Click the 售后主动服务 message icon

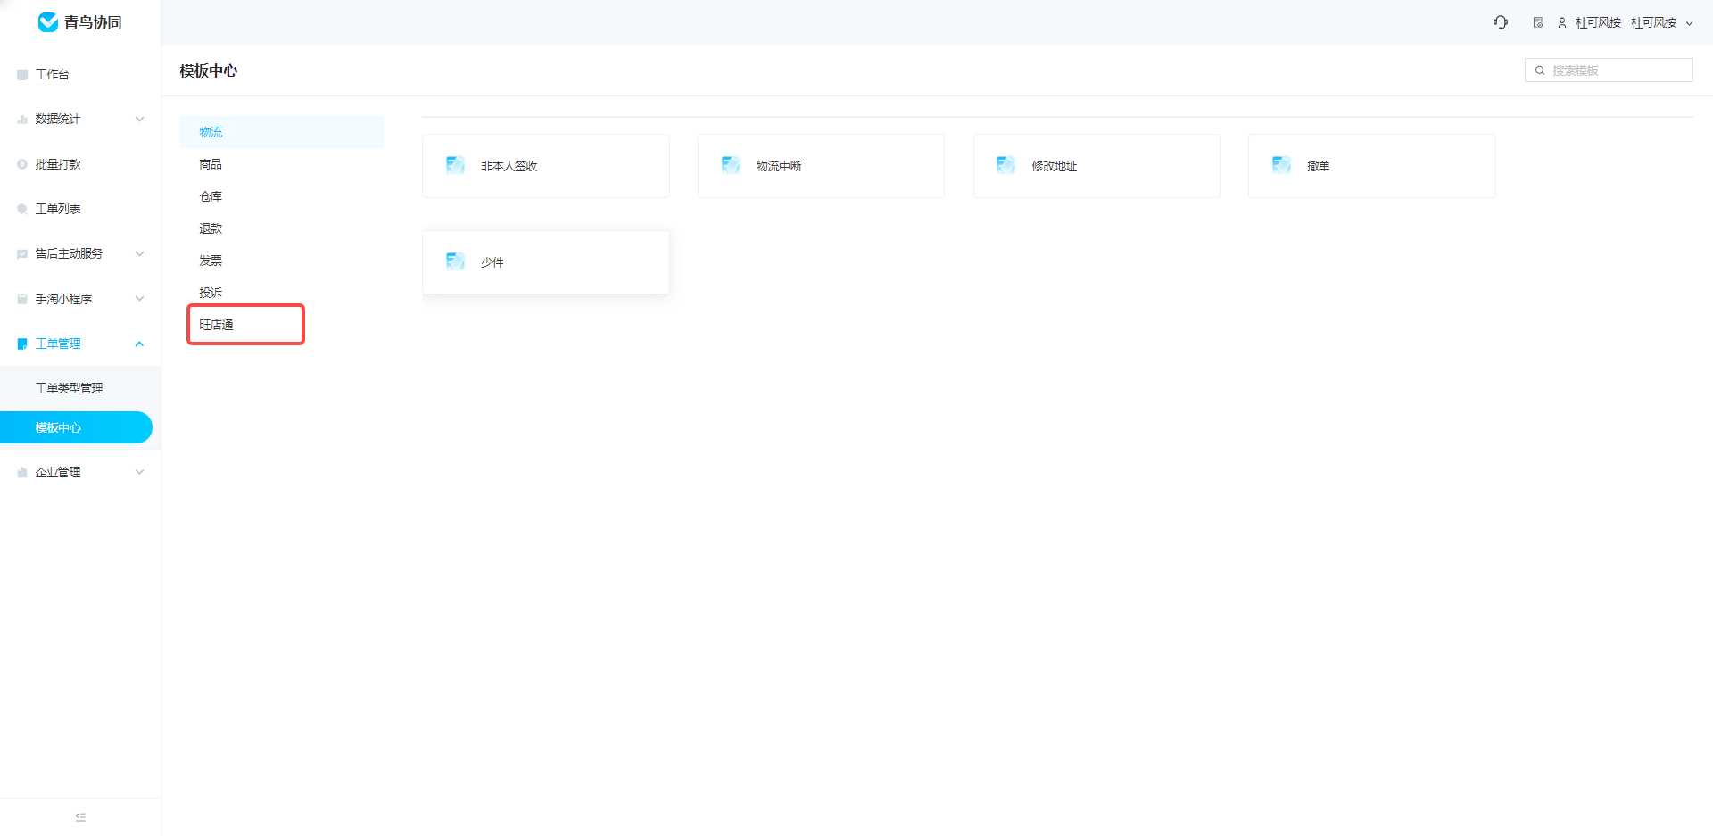tap(22, 253)
